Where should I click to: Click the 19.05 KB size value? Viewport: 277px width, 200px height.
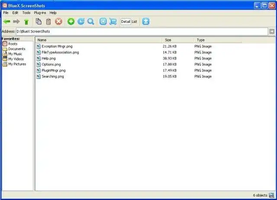pos(170,76)
